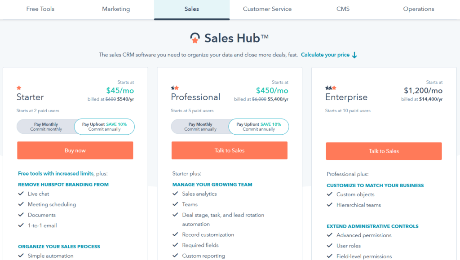Select Pay Monthly for the Starter plan
This screenshot has width=460, height=260.
pyautogui.click(x=46, y=127)
